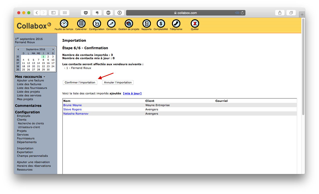Switch to the mis à jour list
Screen dimensions: 319x194
[132, 93]
